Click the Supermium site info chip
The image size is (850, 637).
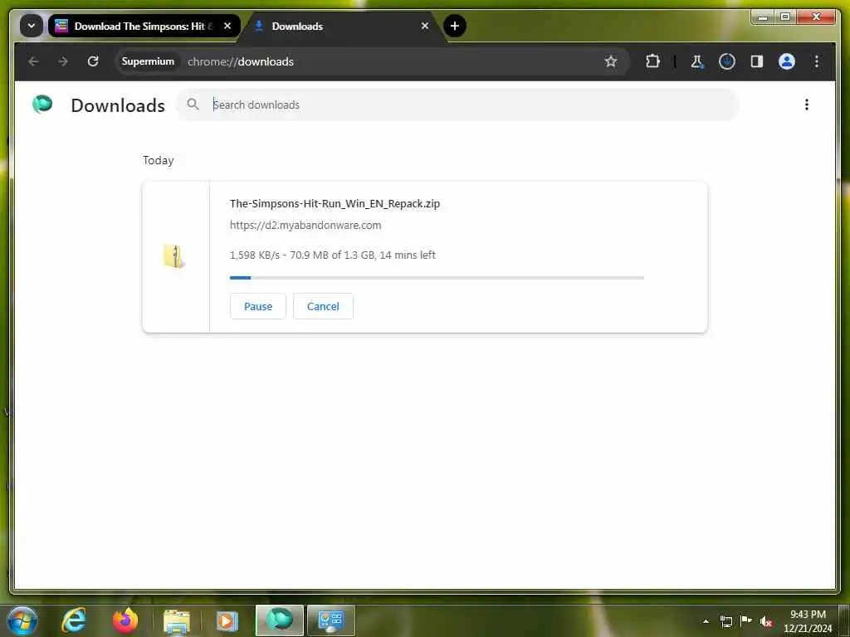(x=148, y=61)
